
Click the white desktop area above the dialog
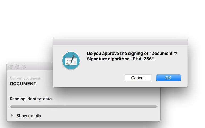pos(102,18)
